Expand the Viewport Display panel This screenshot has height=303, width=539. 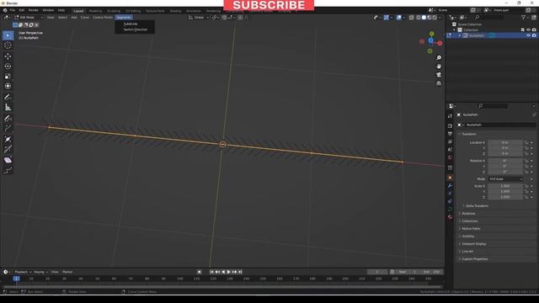pos(473,243)
